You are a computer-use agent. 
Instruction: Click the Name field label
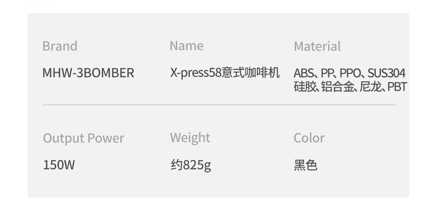point(186,46)
